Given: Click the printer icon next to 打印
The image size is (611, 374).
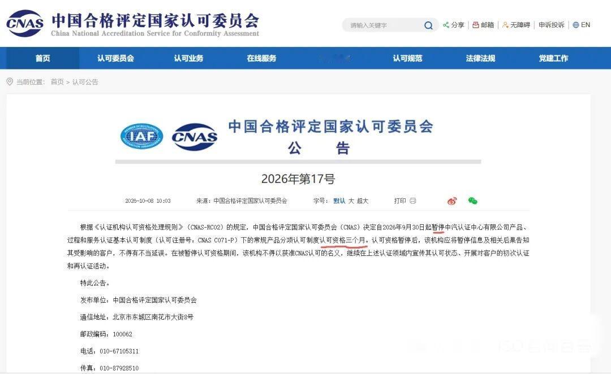Looking at the screenshot, I should 413,201.
